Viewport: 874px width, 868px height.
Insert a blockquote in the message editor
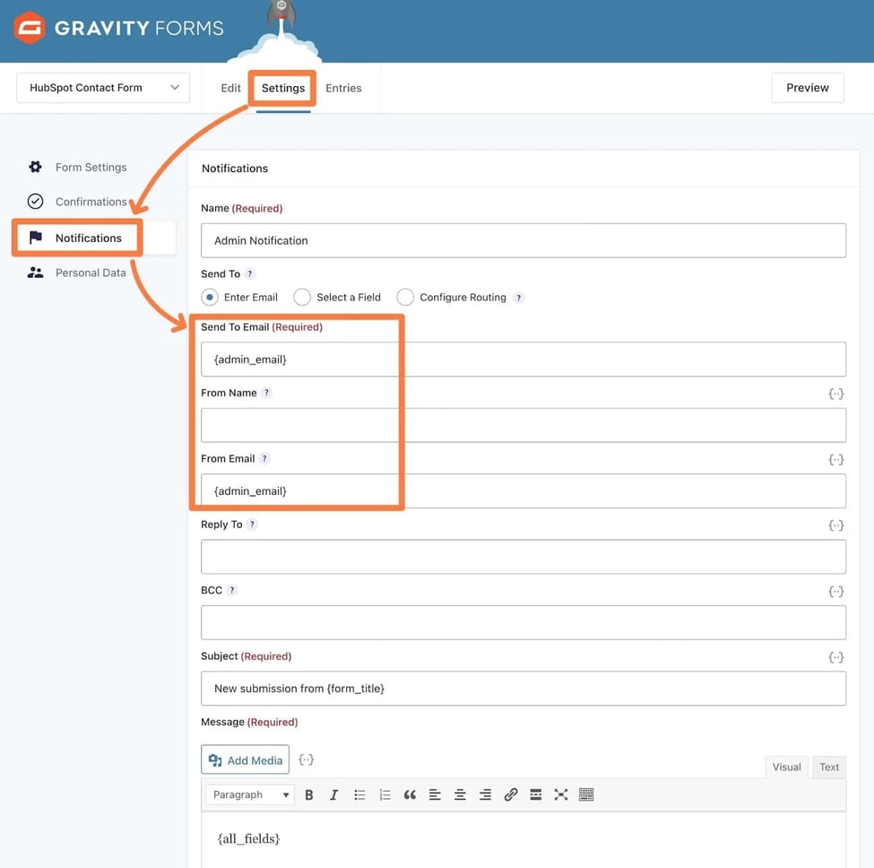[x=410, y=794]
